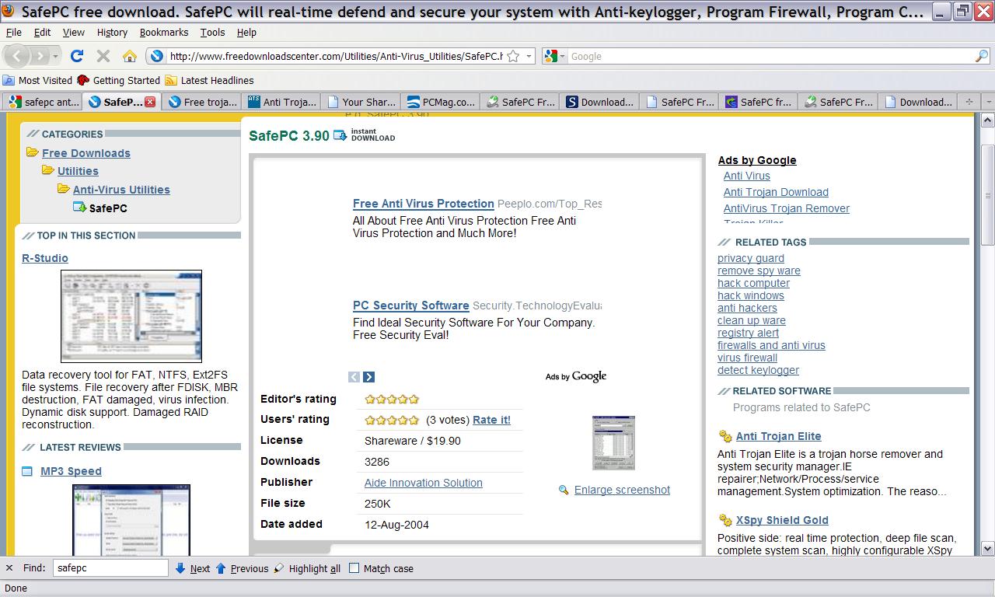Click the PC Security Software ad link
995x597 pixels.
tap(411, 305)
